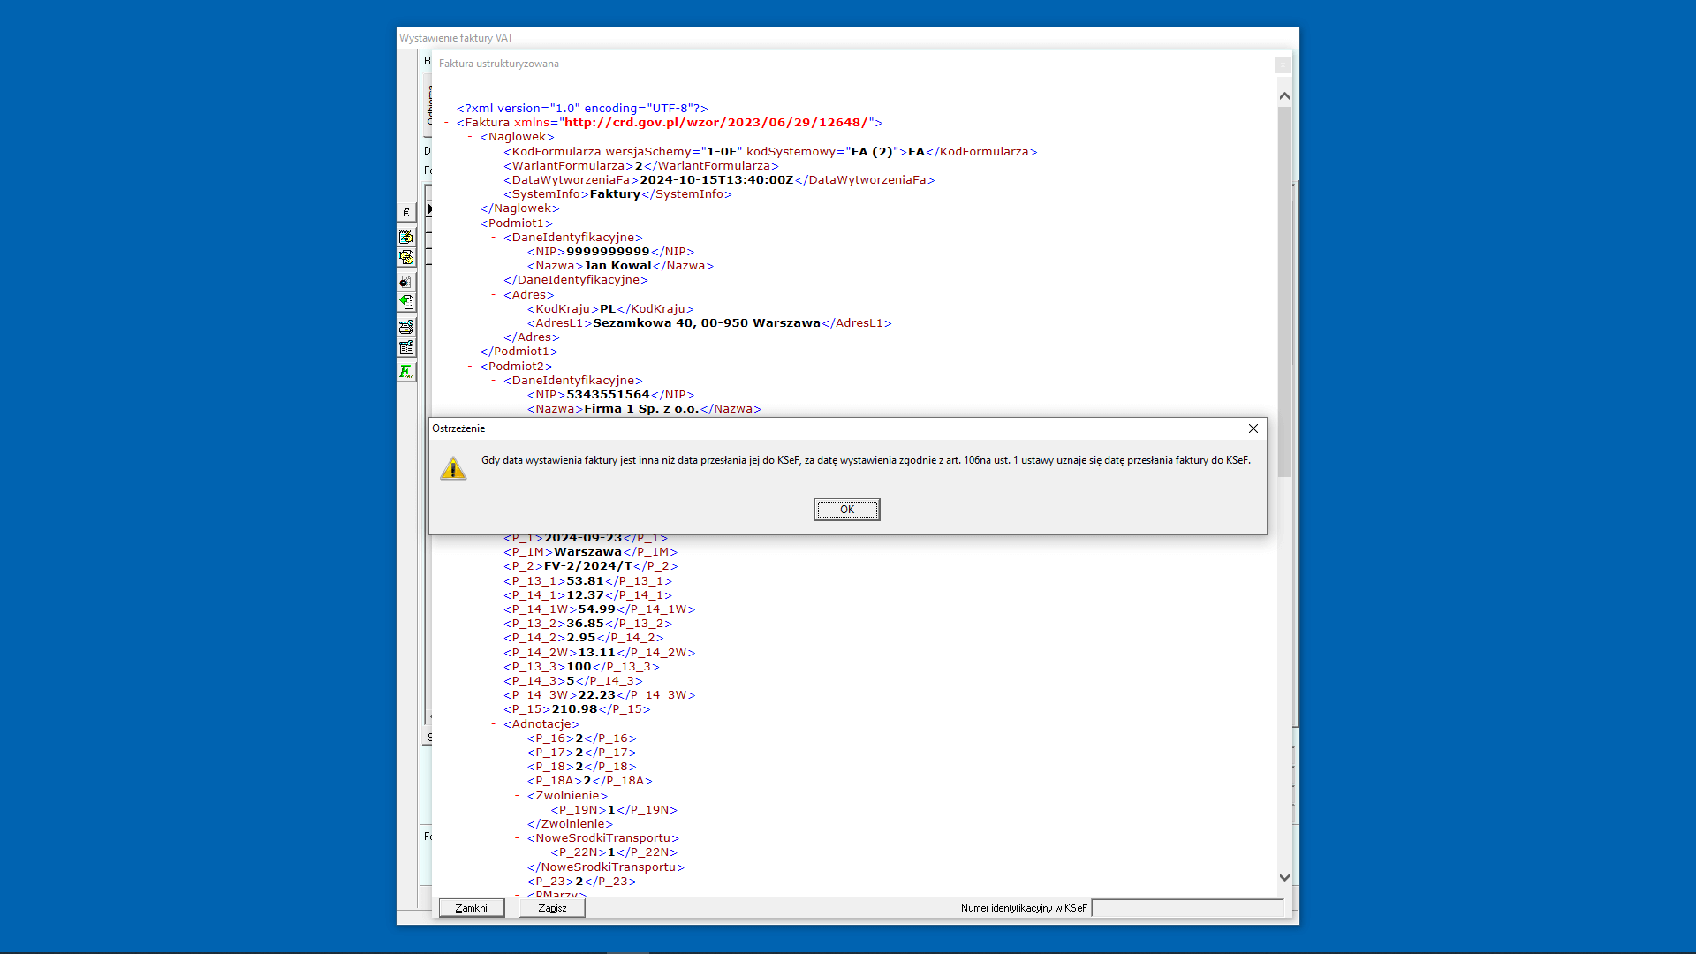Collapse the Zwolnienie XML node
Screen dimensions: 1696x954
click(x=516, y=795)
